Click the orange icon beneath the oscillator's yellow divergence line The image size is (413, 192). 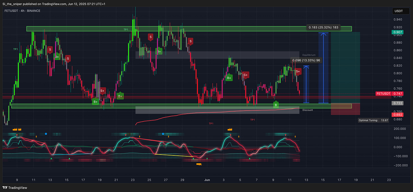(199, 164)
